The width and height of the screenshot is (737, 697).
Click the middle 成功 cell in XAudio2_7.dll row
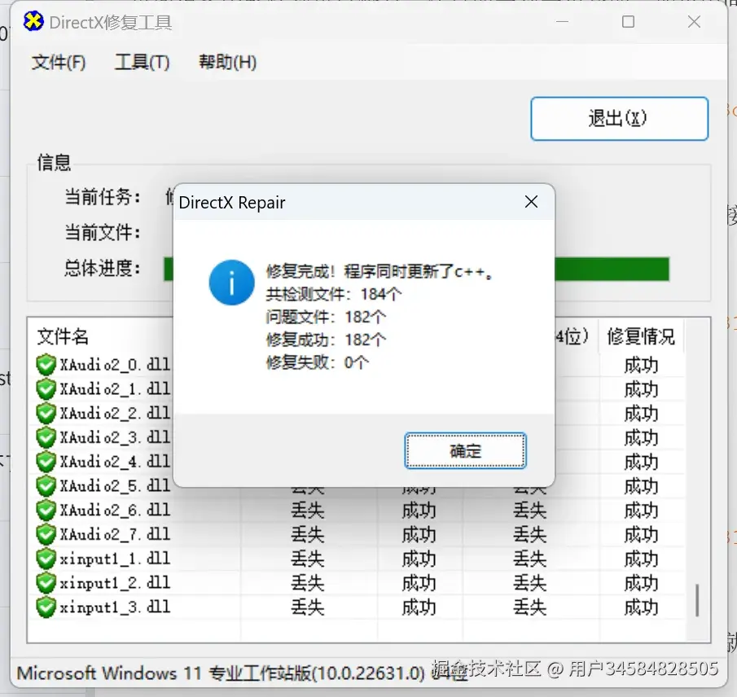[419, 535]
